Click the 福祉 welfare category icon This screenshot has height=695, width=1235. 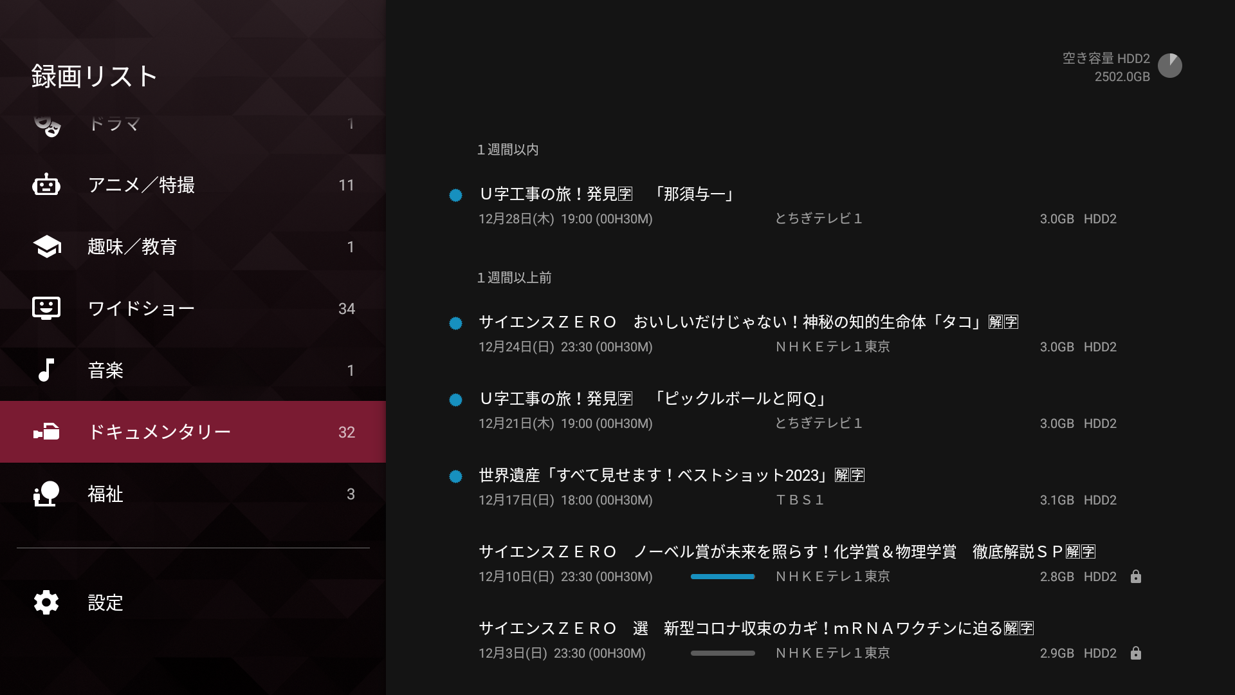tap(46, 494)
